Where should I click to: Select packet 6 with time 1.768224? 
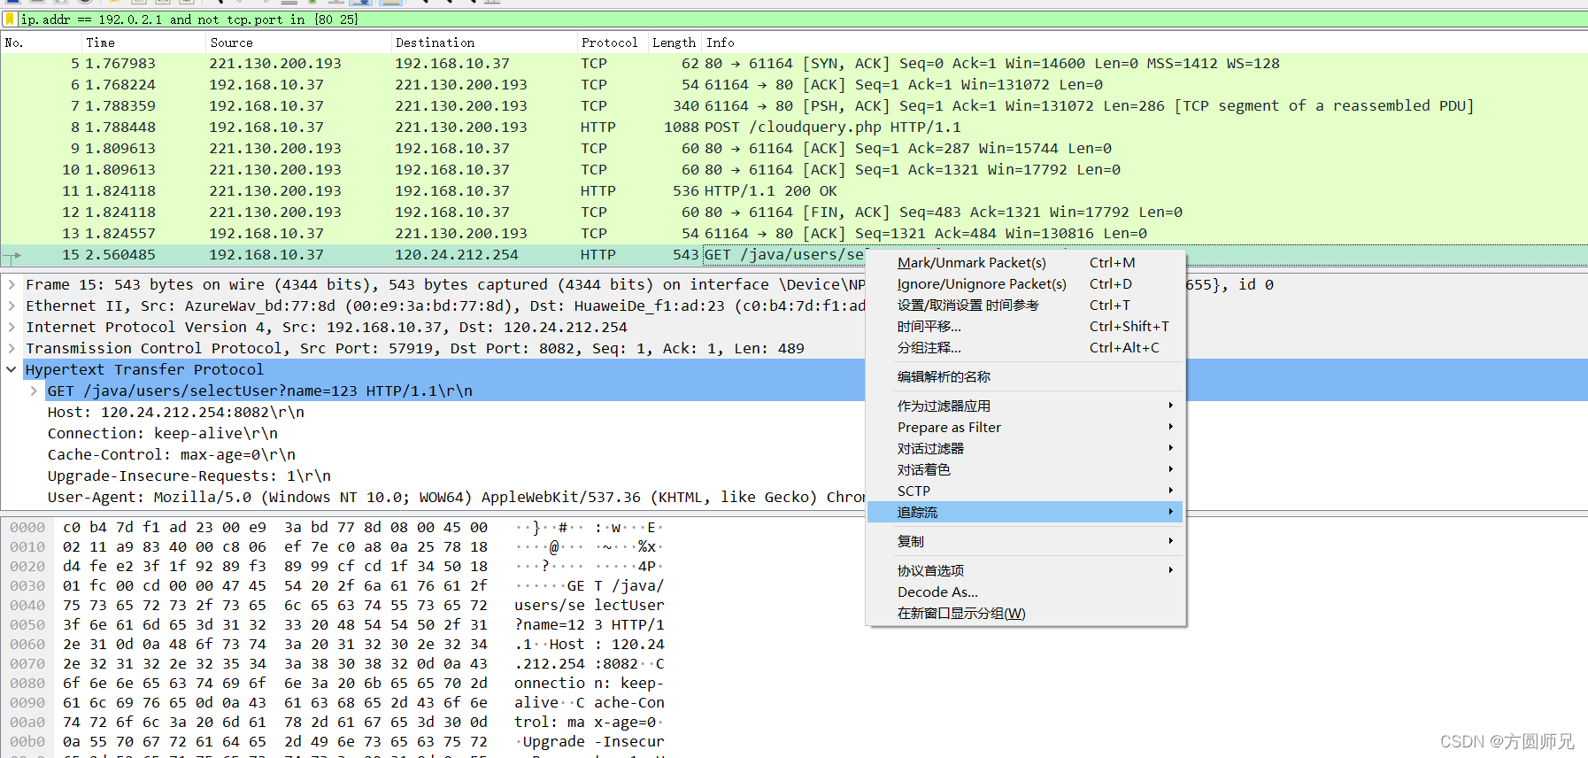[x=794, y=85]
